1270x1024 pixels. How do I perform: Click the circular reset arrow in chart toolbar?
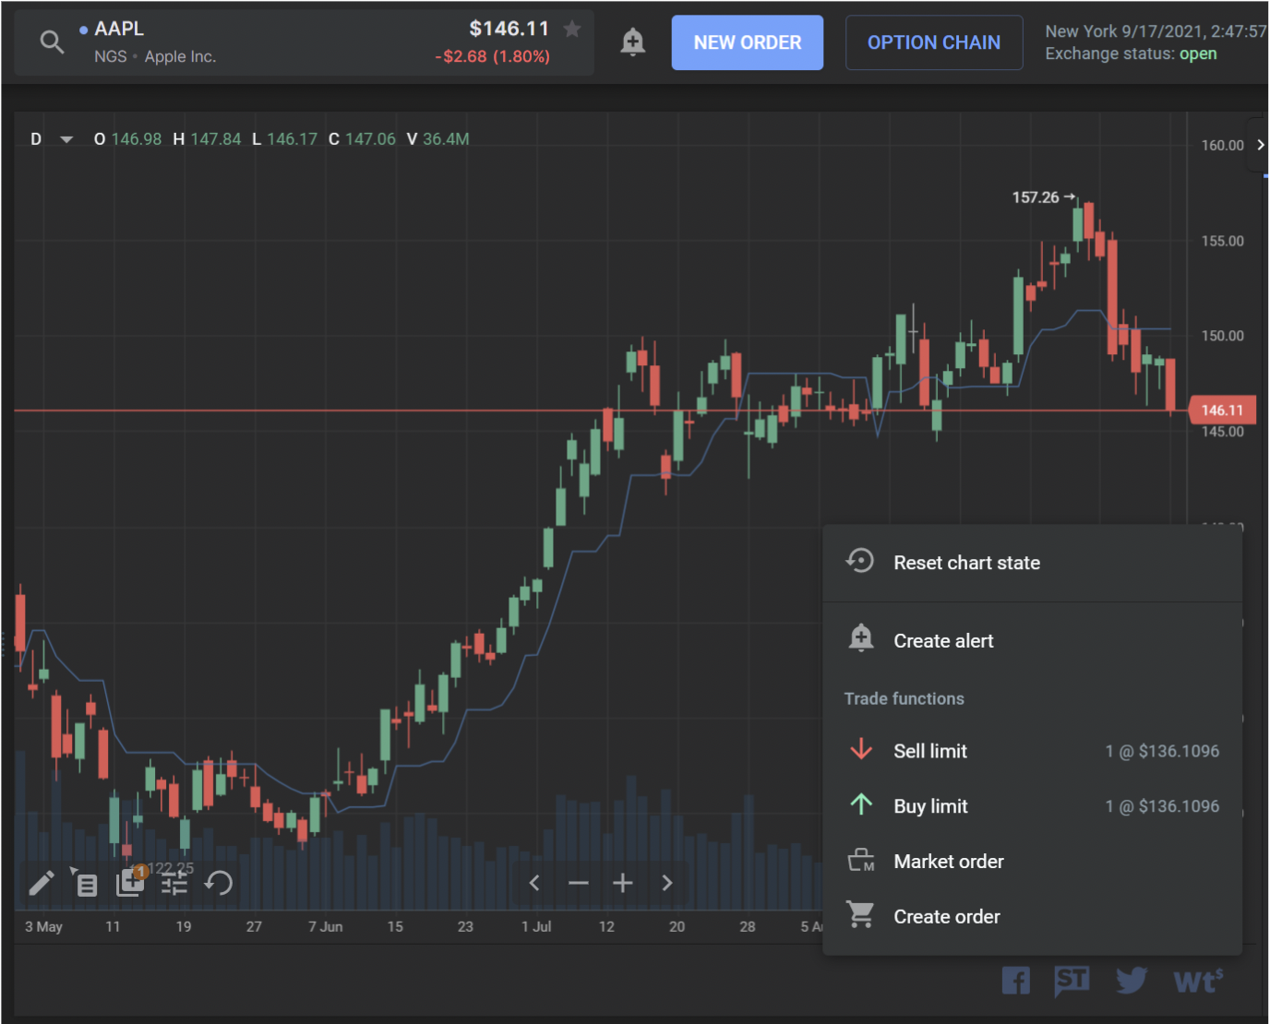tap(219, 884)
